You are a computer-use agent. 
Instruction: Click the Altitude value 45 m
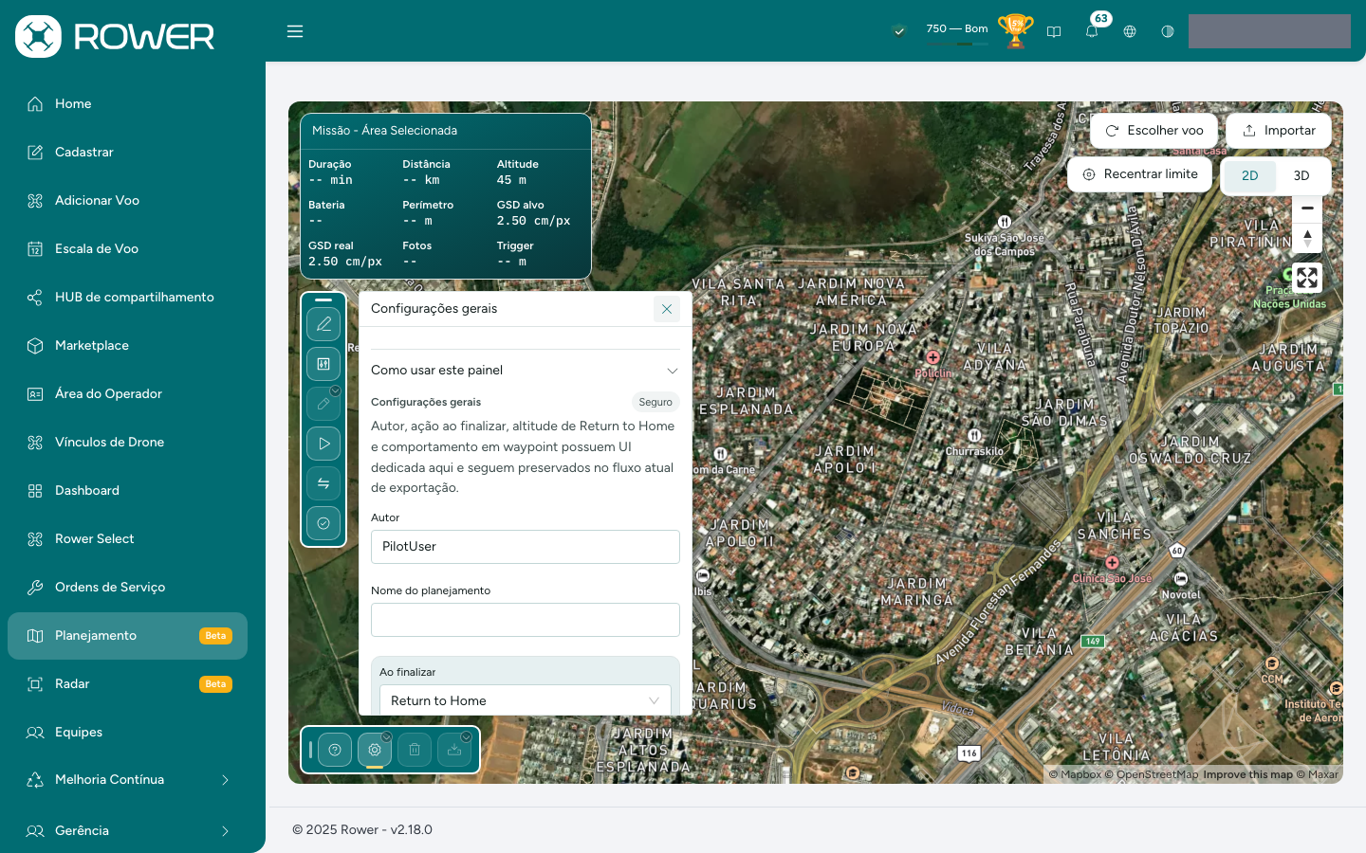tap(511, 180)
